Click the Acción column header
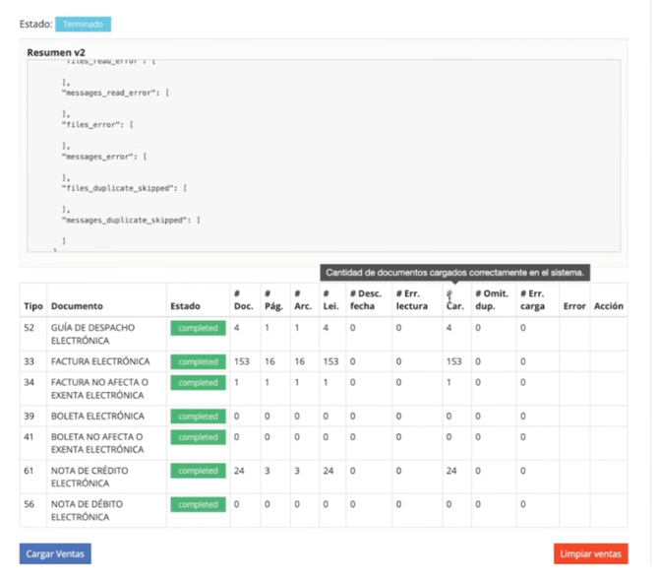Screen dimensions: 659x580 (609, 306)
